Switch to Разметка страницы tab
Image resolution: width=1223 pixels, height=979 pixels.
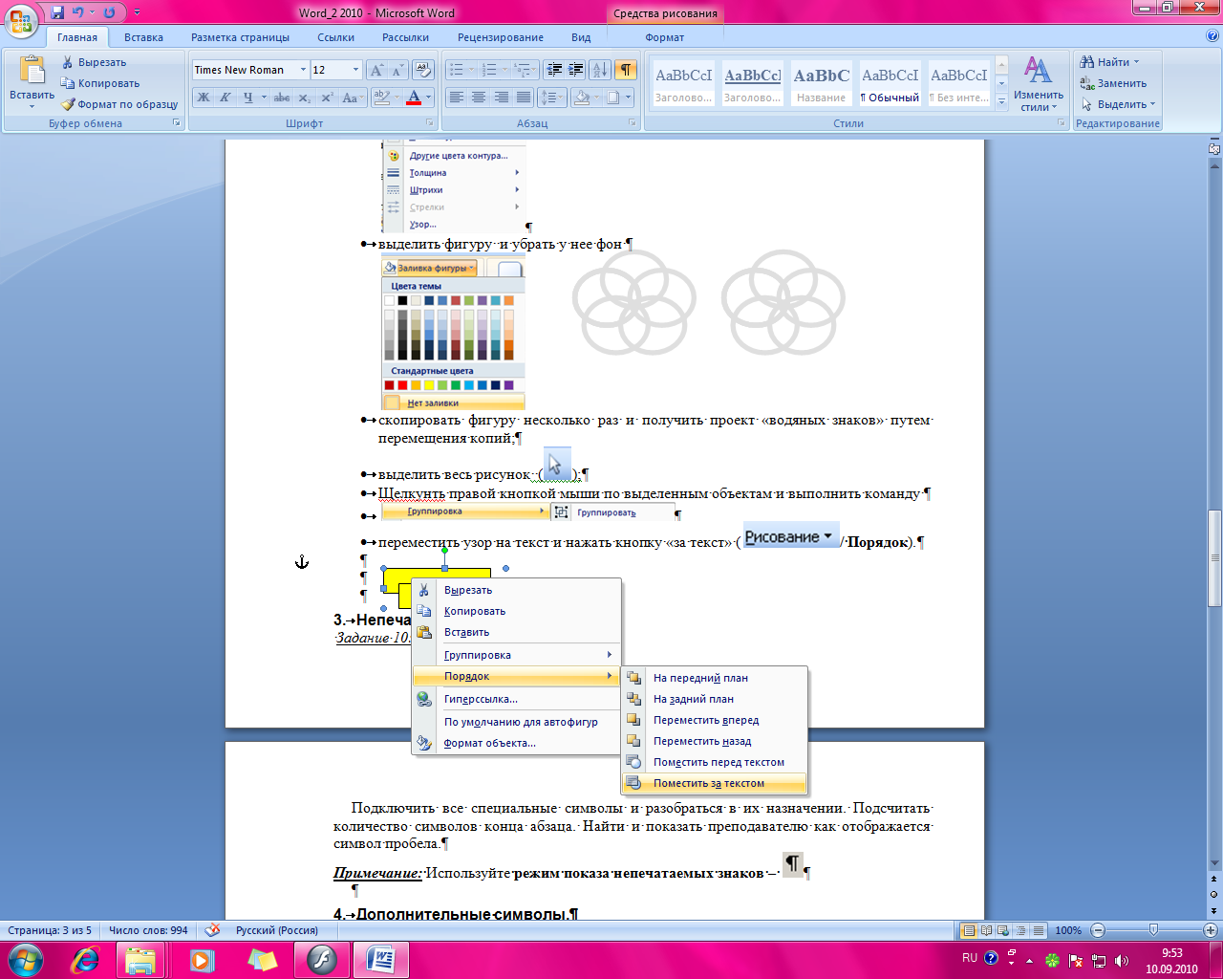(240, 37)
